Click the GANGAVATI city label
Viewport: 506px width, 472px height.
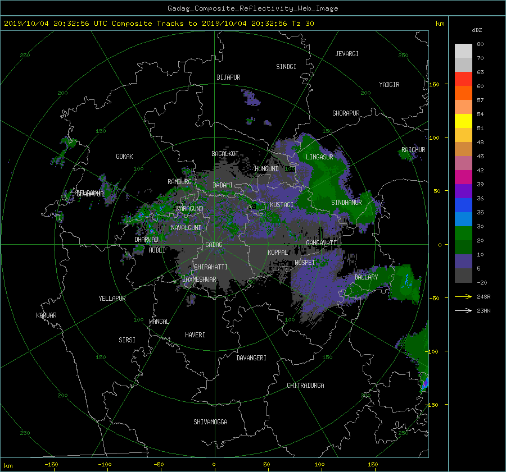[322, 242]
